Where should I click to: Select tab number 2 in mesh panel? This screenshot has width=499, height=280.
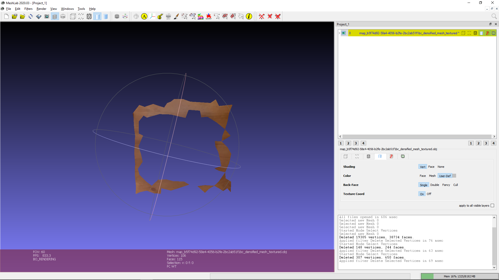tap(348, 143)
